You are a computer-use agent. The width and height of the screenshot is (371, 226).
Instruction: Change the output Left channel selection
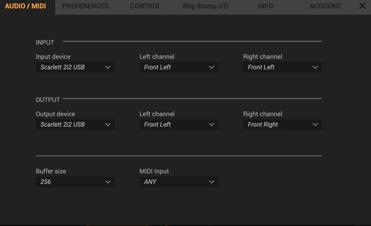(179, 125)
